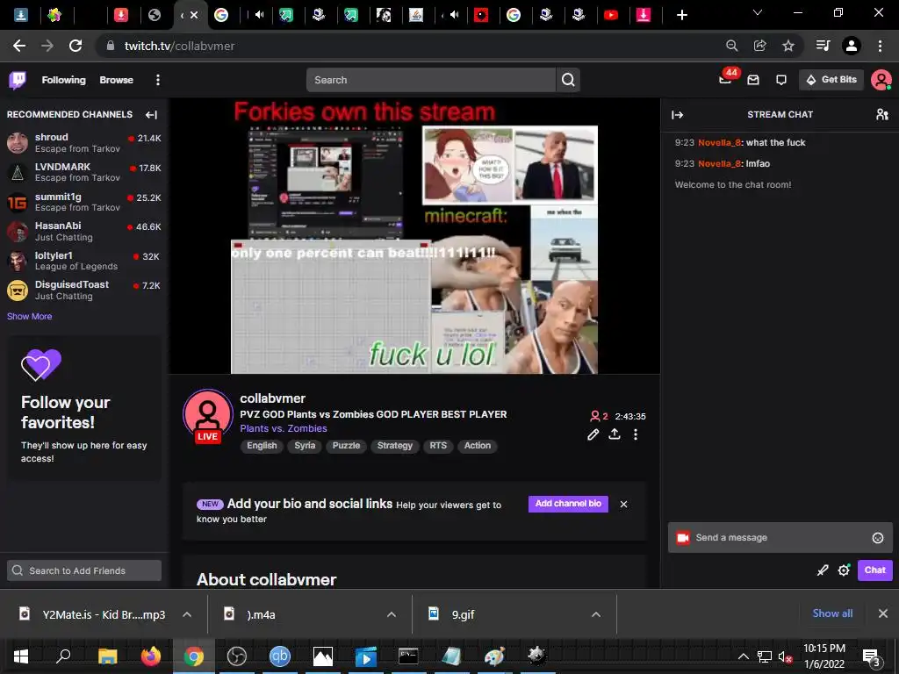Click Show More recommended channels
This screenshot has height=674, width=899.
click(x=29, y=316)
